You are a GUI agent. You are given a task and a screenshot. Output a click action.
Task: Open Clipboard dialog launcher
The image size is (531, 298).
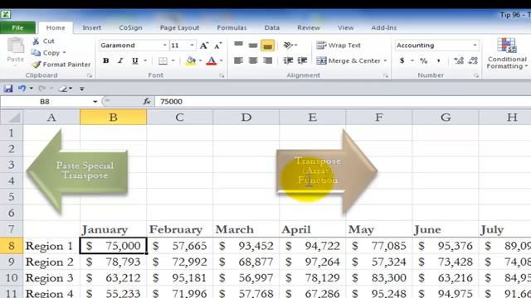coord(90,75)
